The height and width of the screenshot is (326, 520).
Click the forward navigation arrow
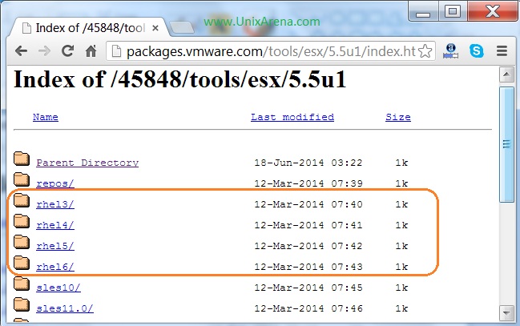pyautogui.click(x=44, y=51)
